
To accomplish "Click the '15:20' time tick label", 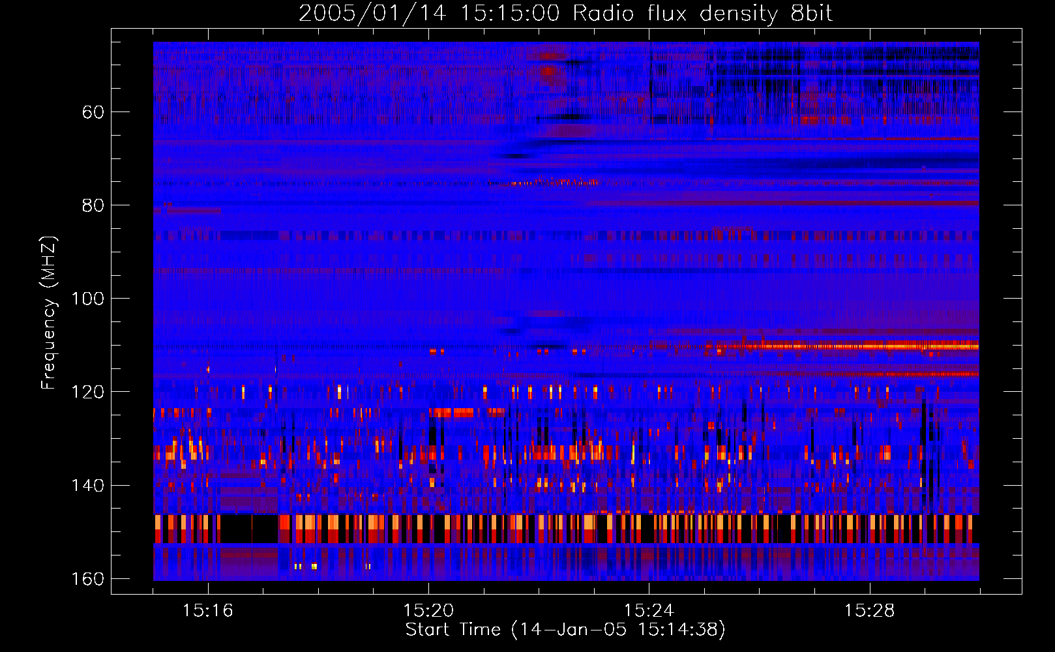I will 428,611.
